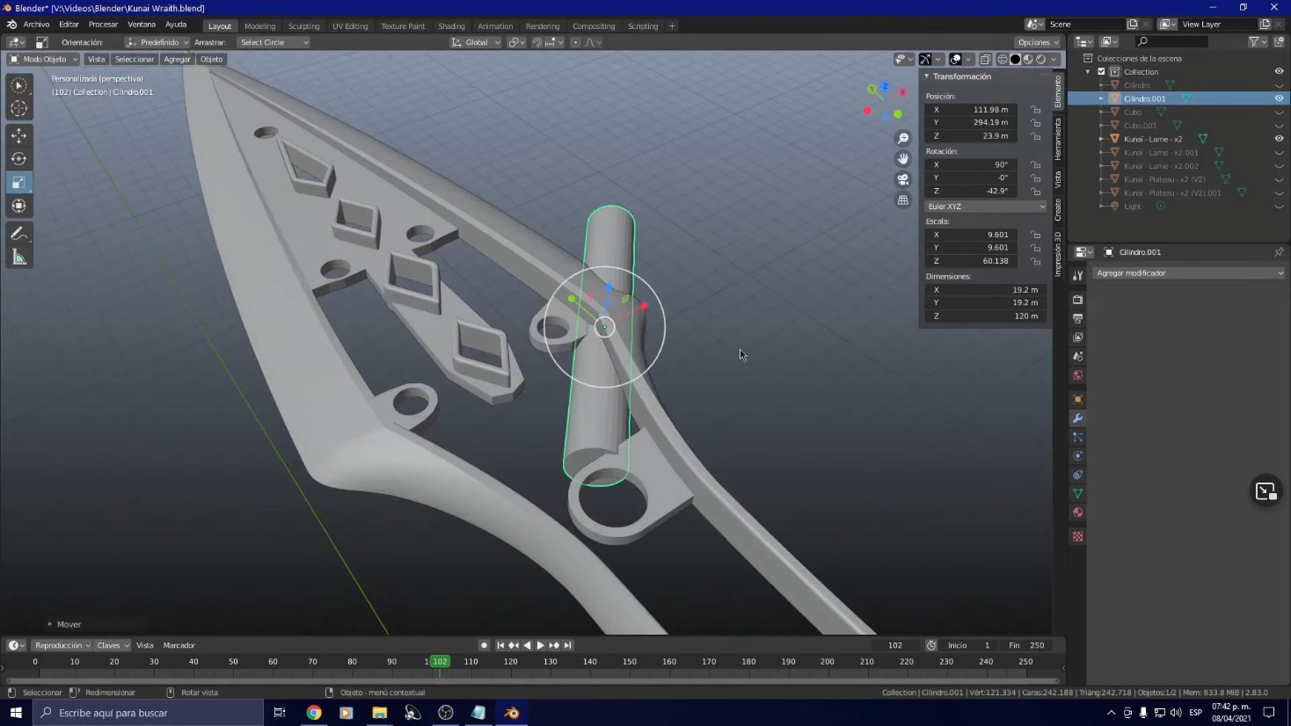1291x726 pixels.
Task: Toggle visibility of Kunai - Lame - x2
Action: 1279,139
